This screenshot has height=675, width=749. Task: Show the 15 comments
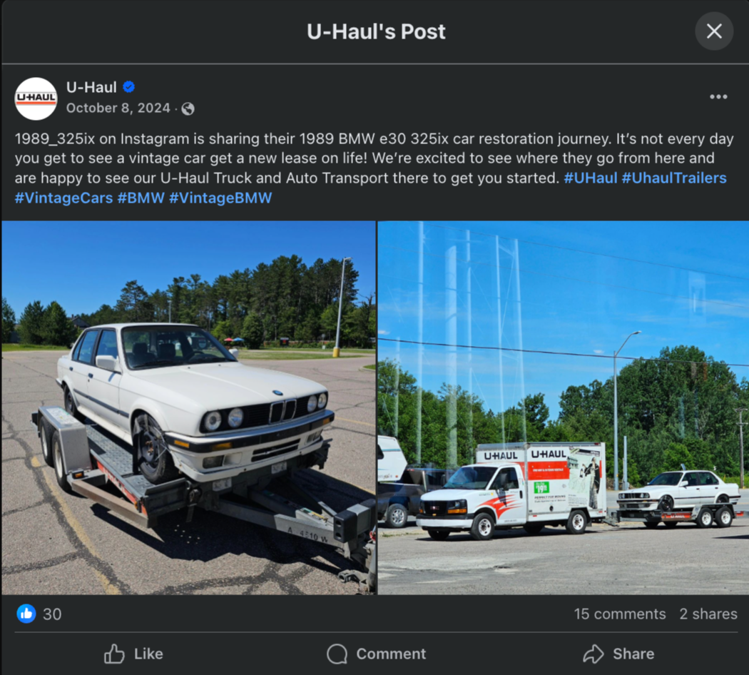[x=620, y=614]
